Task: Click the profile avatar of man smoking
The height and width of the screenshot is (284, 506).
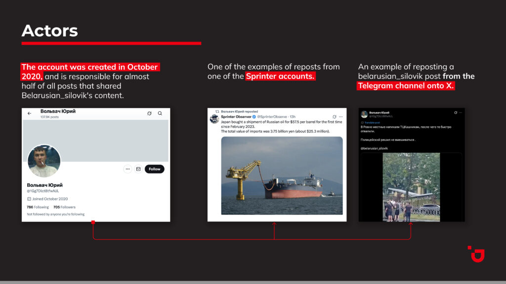Action: coord(44,161)
